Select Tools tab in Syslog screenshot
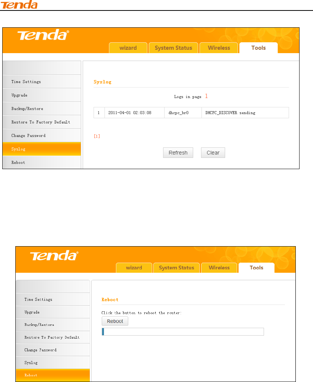313x382 pixels. pos(258,48)
